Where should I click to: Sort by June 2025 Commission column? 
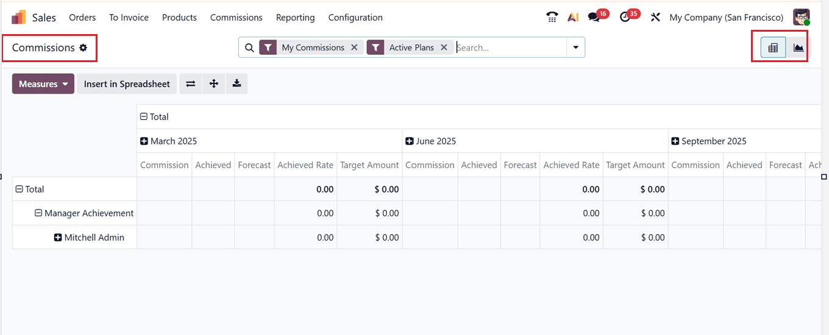coord(430,165)
